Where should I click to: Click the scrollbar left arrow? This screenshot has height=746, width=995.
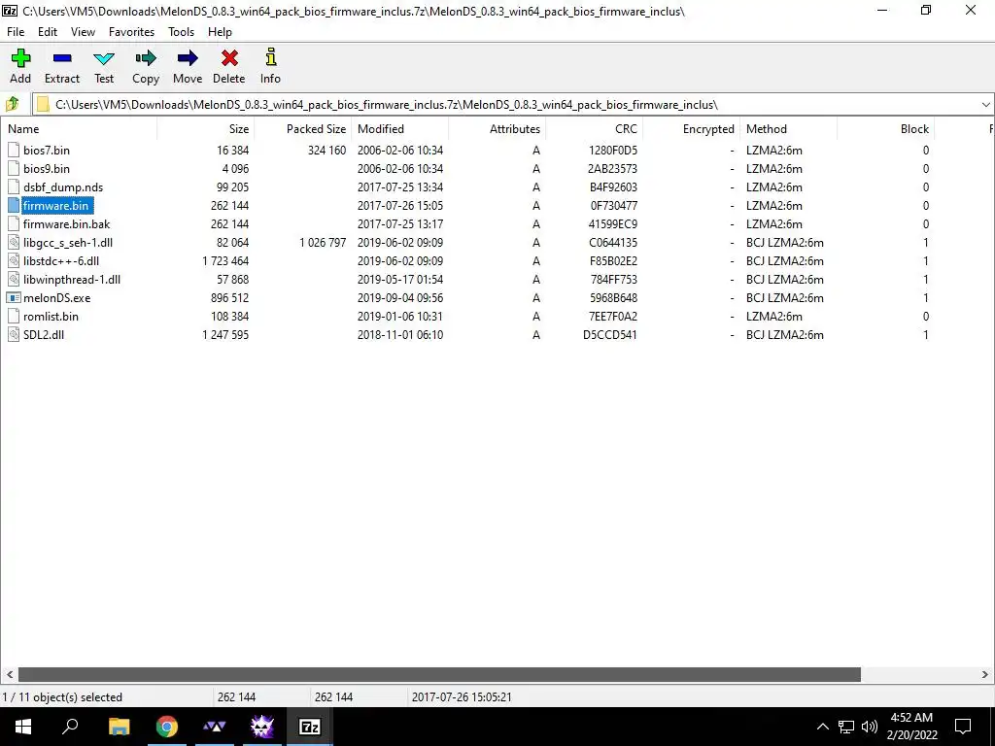point(9,674)
